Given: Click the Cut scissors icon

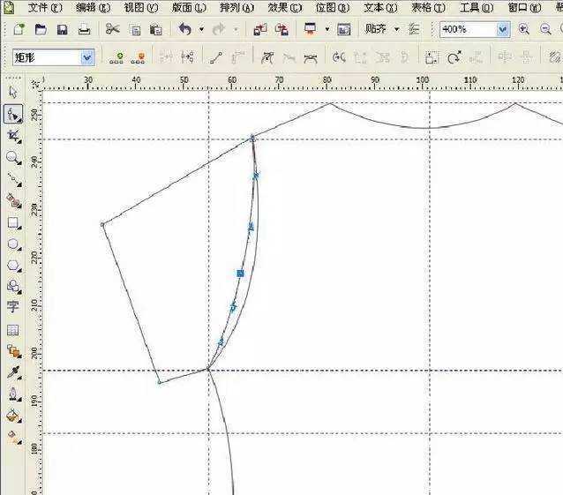Looking at the screenshot, I should pyautogui.click(x=112, y=29).
